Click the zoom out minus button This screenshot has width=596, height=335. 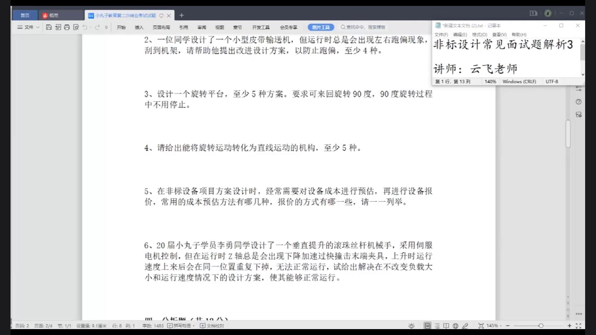pos(508,326)
